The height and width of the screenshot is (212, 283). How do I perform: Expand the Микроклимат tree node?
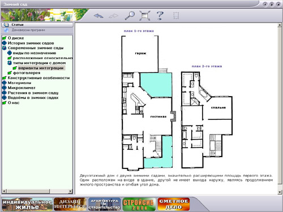[x=5, y=88]
